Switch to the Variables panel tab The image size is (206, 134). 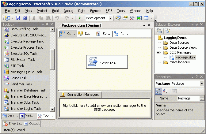pos(28,116)
